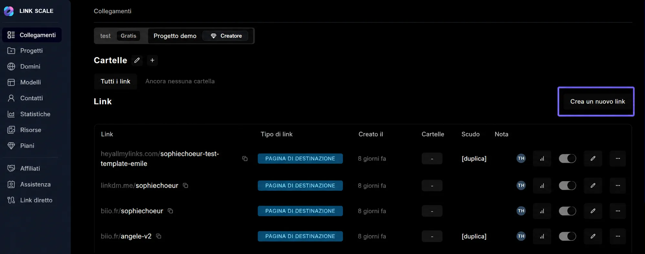Open more options for linkdm.me/sophiechoeur row
Image resolution: width=645 pixels, height=254 pixels.
pos(618,185)
